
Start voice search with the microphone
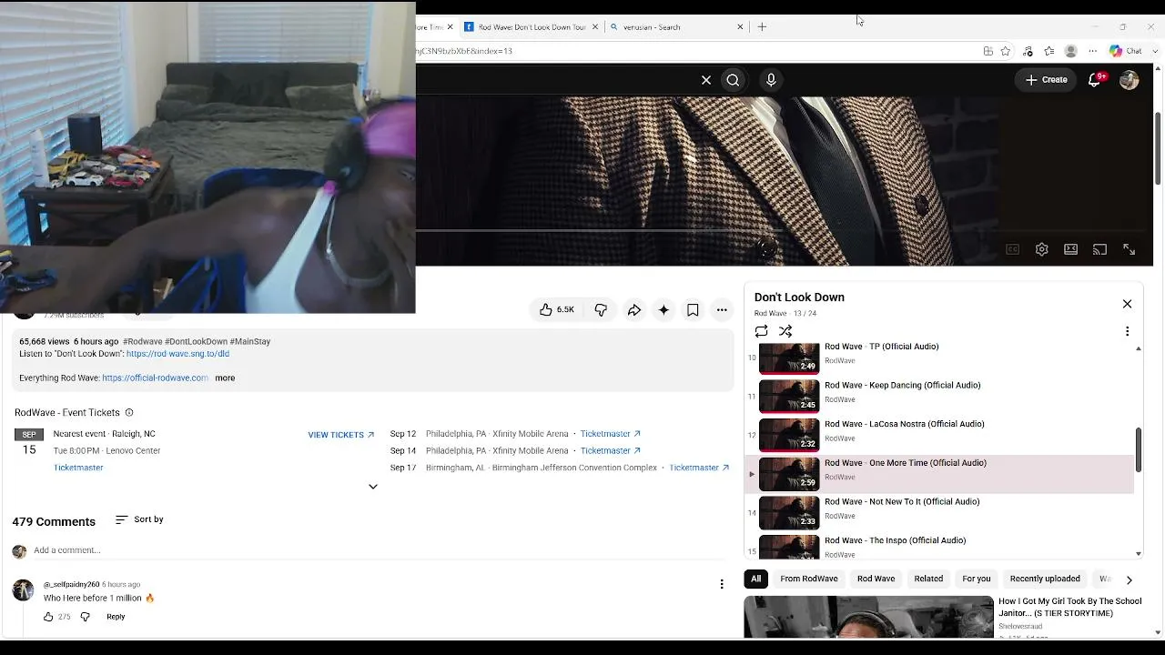pos(771,80)
